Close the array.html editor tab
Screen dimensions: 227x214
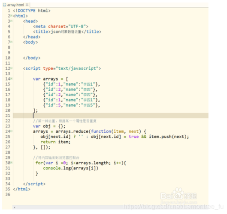coord(27,5)
